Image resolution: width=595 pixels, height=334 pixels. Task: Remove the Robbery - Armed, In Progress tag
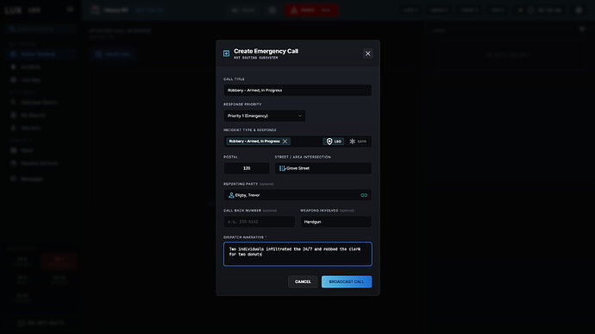[x=285, y=142]
